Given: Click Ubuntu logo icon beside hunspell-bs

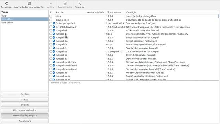Looking at the screenshot, I should pyautogui.click(x=54, y=48).
